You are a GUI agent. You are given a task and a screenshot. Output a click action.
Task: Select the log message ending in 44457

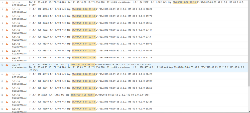(x=91, y=51)
